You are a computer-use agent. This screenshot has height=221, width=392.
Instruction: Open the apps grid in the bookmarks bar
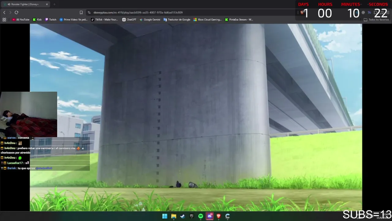click(x=4, y=20)
